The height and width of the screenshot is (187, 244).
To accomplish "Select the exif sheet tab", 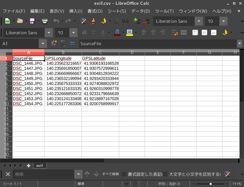I will pos(40,165).
